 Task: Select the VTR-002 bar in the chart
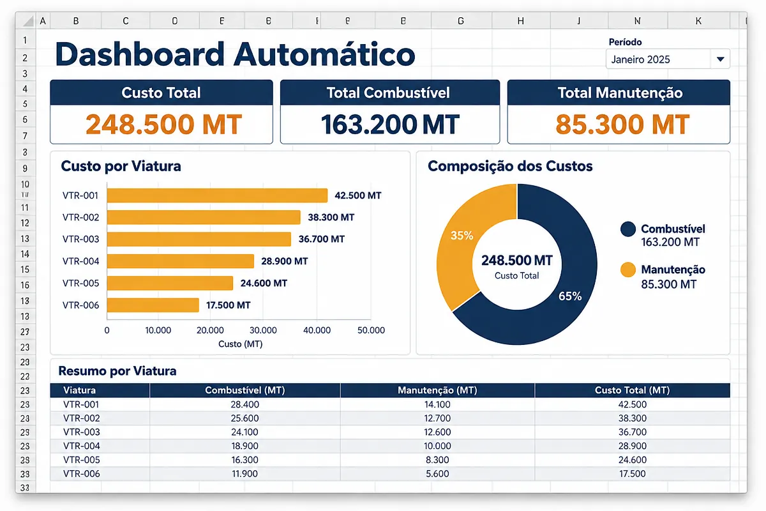pyautogui.click(x=204, y=217)
